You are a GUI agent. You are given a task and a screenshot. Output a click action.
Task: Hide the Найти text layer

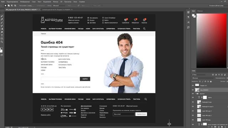point(193,97)
